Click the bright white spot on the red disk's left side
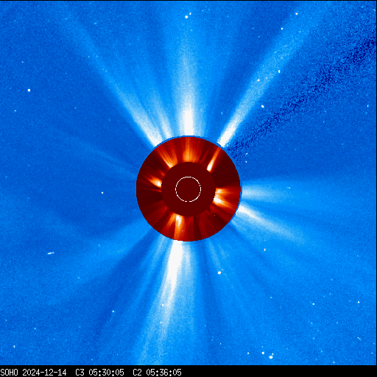The image size is (377, 377). coord(156,183)
